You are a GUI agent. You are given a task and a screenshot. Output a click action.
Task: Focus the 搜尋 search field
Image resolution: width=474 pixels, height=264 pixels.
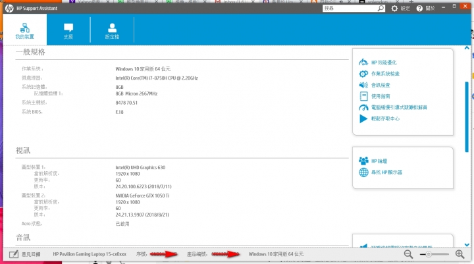pyautogui.click(x=350, y=8)
